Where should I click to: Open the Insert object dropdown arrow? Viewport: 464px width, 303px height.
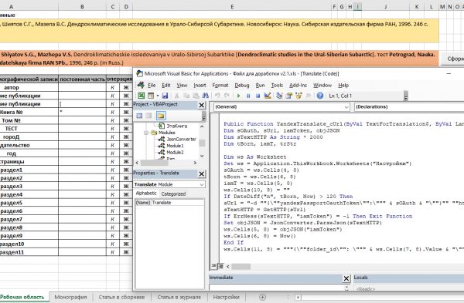(158, 96)
